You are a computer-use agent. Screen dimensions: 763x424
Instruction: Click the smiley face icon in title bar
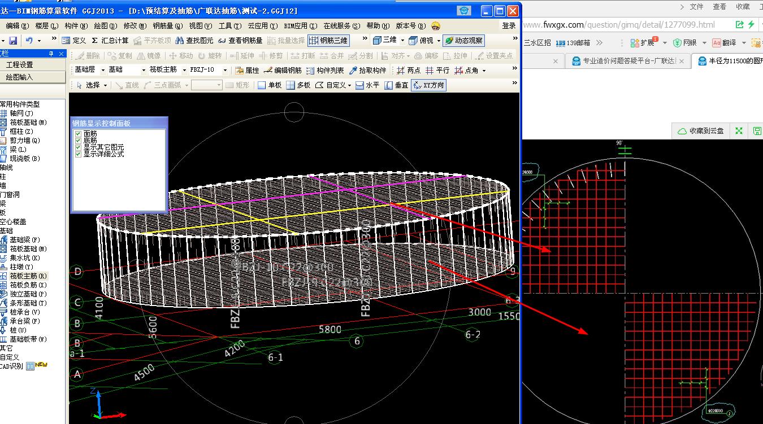464,11
